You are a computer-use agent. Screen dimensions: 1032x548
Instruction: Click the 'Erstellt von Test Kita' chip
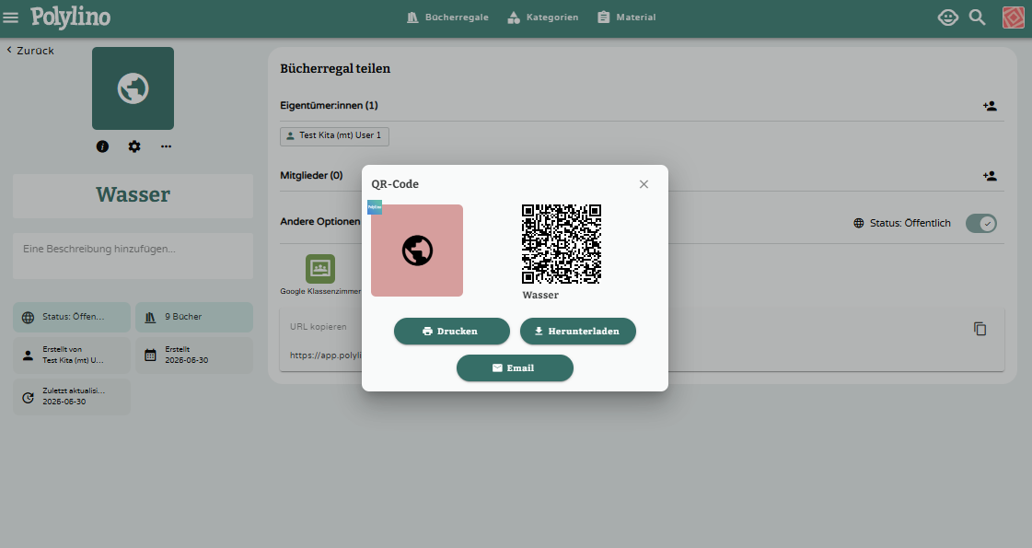(72, 355)
